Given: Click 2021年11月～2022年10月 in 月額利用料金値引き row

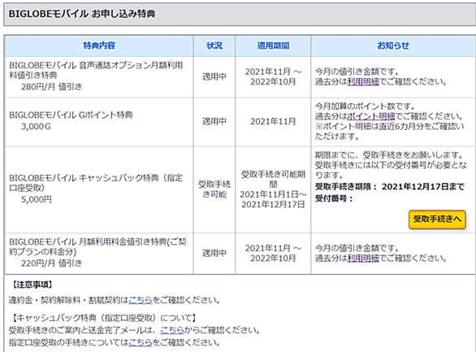Looking at the screenshot, I should (273, 253).
